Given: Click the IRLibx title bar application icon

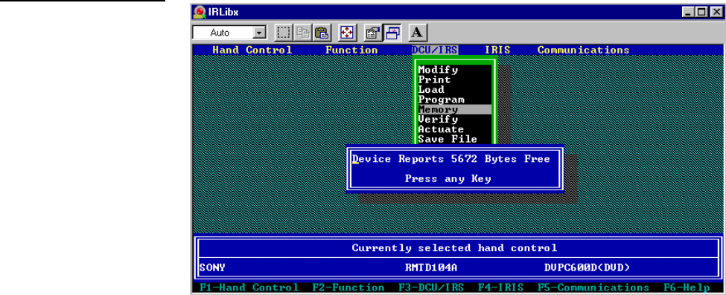Looking at the screenshot, I should (200, 12).
